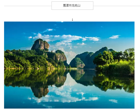Click the small pagoda on the hillside
The width and height of the screenshot is (140, 110).
[52, 51]
